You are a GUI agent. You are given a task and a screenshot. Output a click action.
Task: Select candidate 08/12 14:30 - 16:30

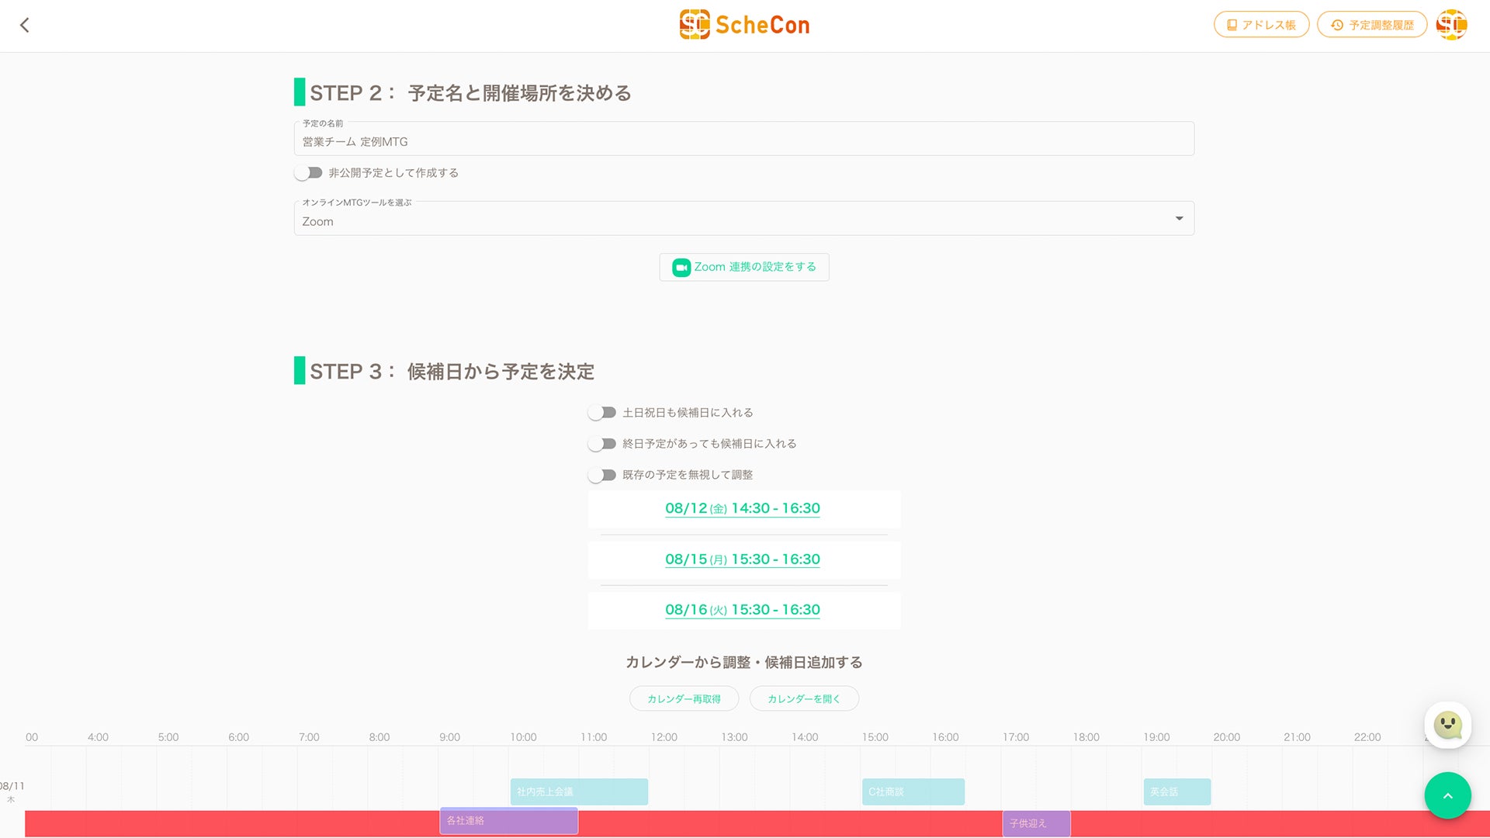pyautogui.click(x=743, y=509)
